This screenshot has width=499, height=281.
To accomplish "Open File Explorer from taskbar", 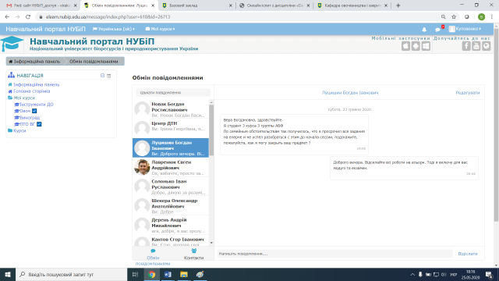I will tap(184, 274).
